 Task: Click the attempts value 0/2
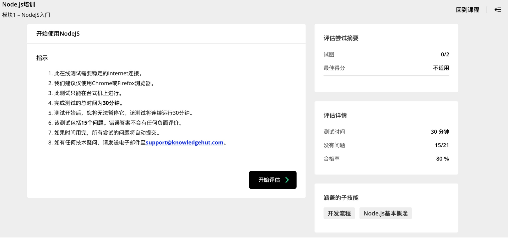point(445,54)
